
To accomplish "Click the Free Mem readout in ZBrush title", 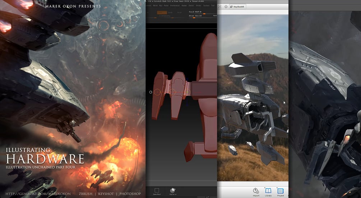I will click(182, 1).
